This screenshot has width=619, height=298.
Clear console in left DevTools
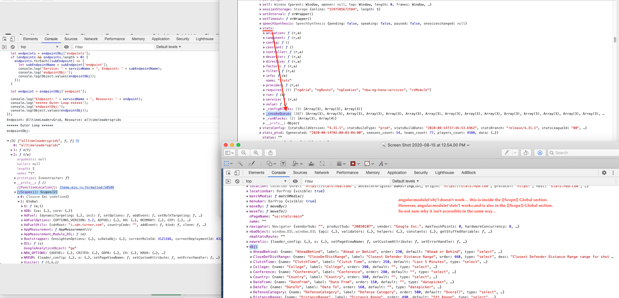(x=13, y=47)
